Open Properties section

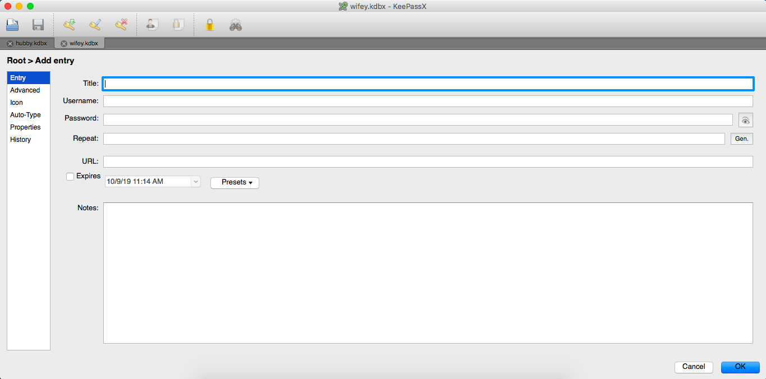click(x=29, y=127)
